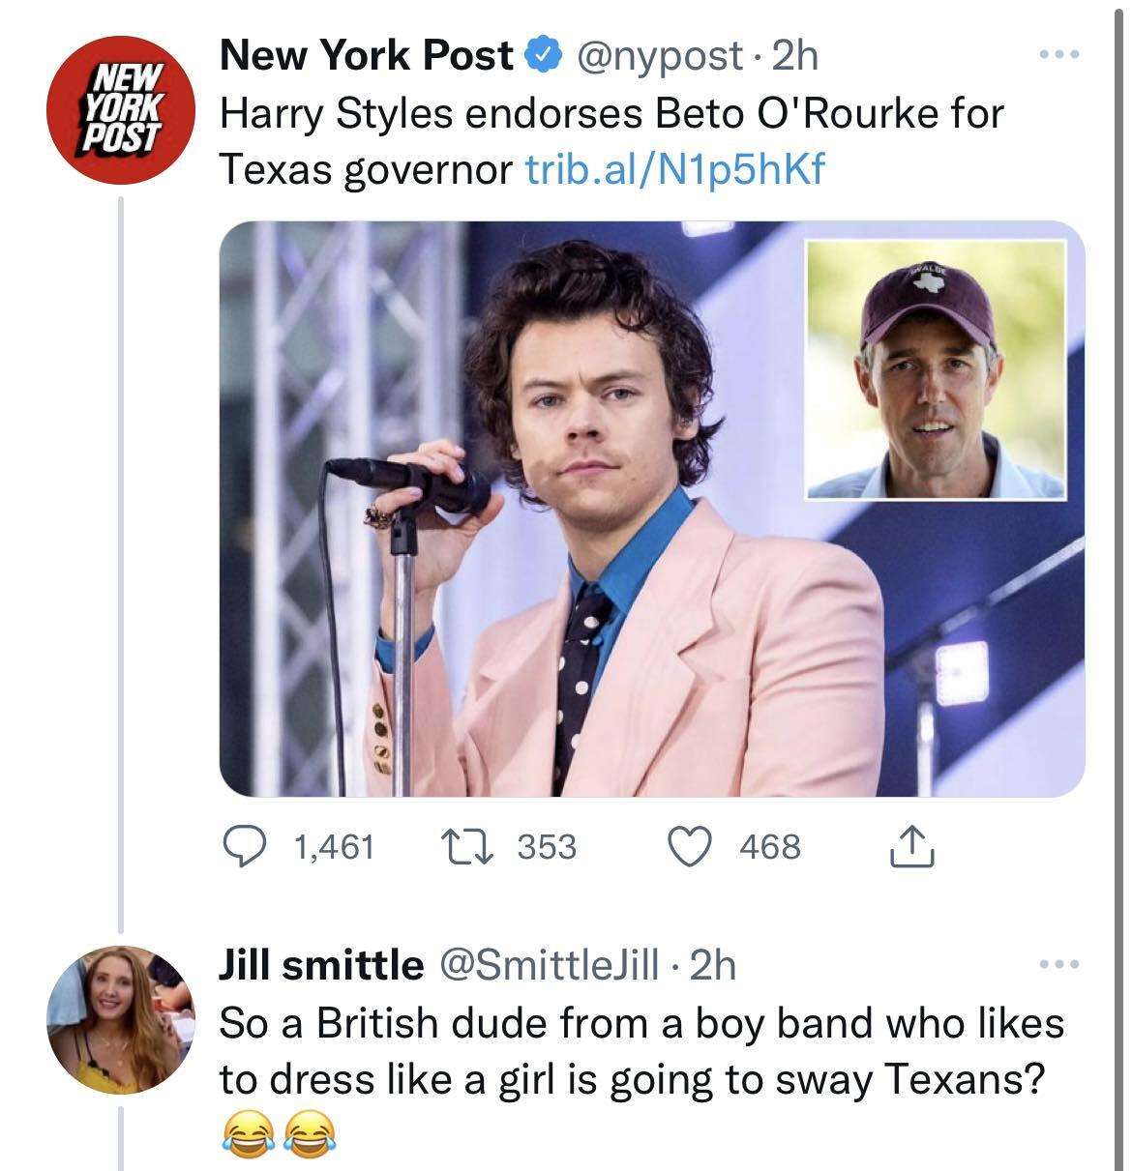Open Jill smittle's reply text
This screenshot has width=1132, height=1171.
pos(639,1050)
